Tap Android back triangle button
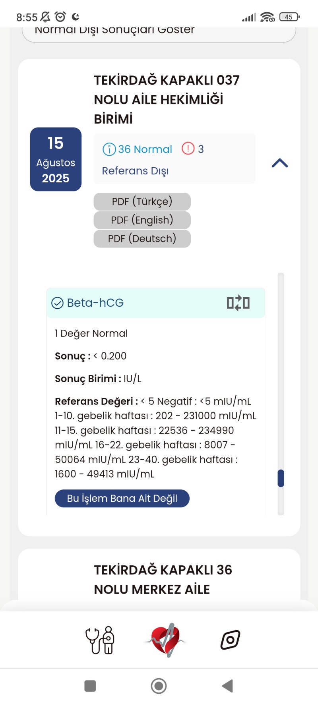Viewport: 318px width, 706px height. point(227,686)
